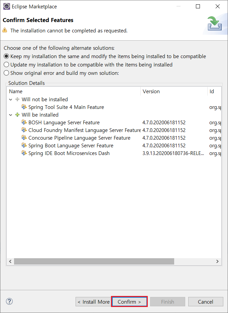The height and width of the screenshot is (313, 228).
Task: Click the scrollbar right arrow
Action: tap(217, 261)
